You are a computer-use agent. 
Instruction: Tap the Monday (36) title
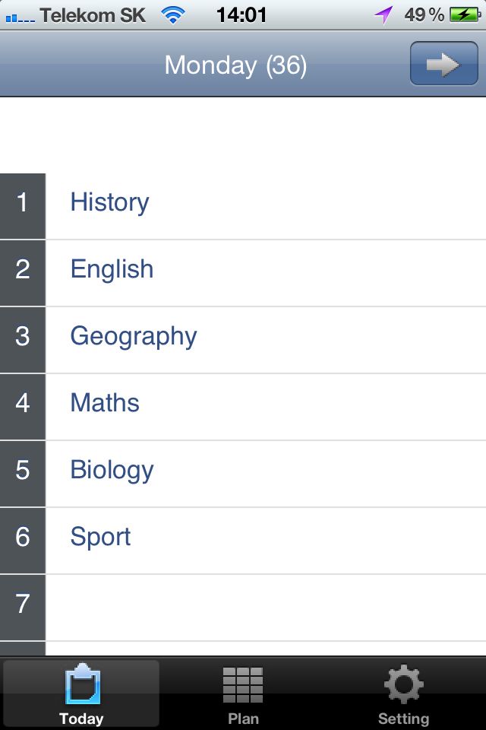click(x=235, y=65)
